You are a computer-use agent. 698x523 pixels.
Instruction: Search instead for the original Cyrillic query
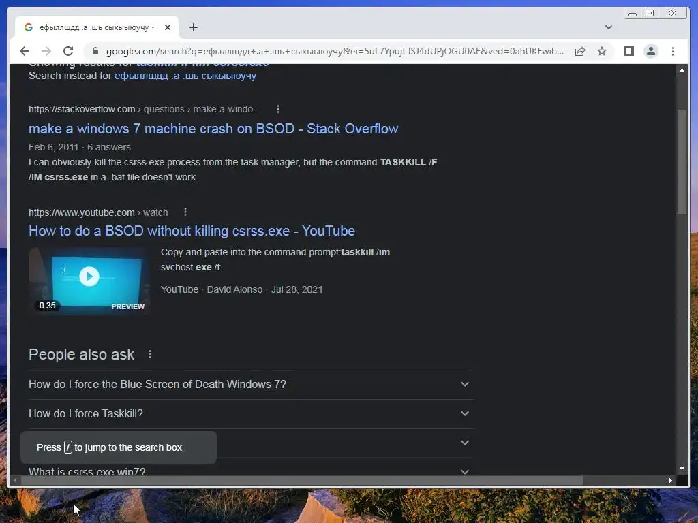tap(185, 76)
